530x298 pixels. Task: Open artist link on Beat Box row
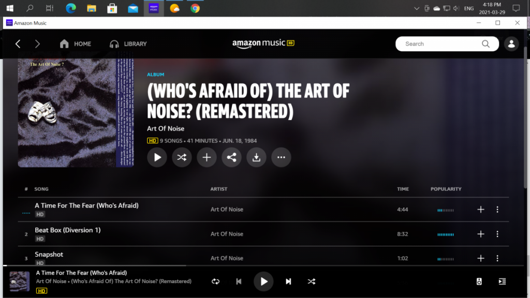pyautogui.click(x=227, y=234)
